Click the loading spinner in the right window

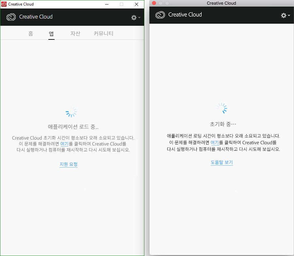221,108
